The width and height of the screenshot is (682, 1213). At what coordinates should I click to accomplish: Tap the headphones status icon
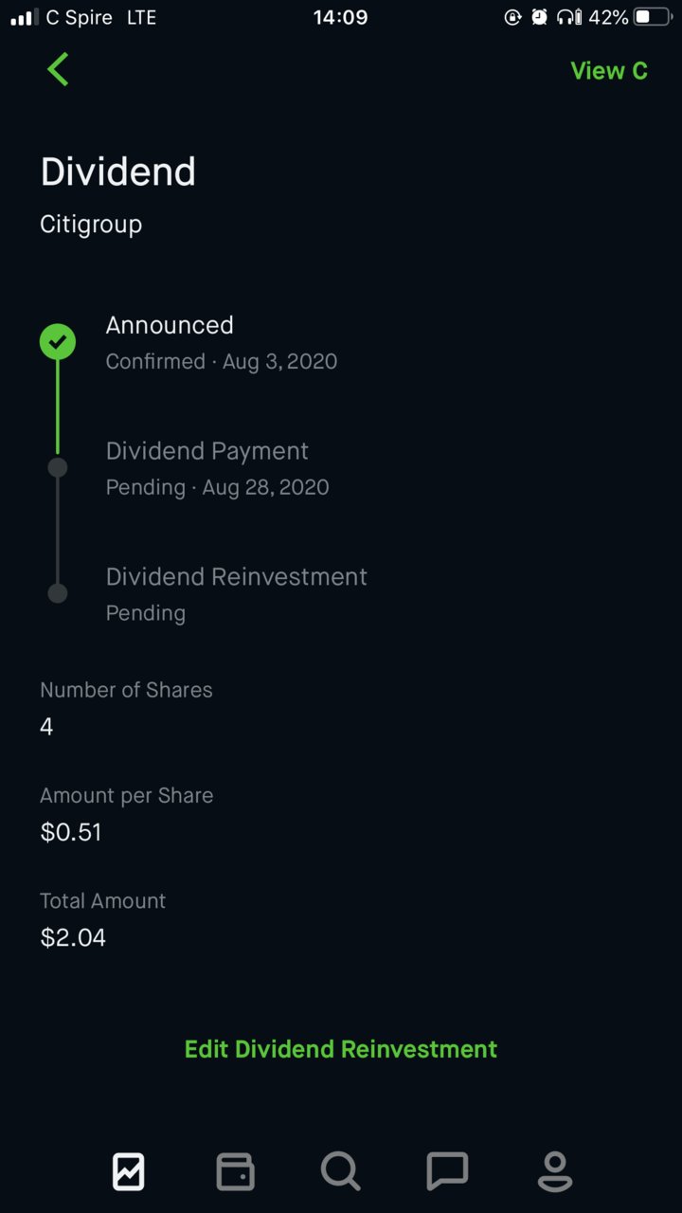tap(569, 17)
